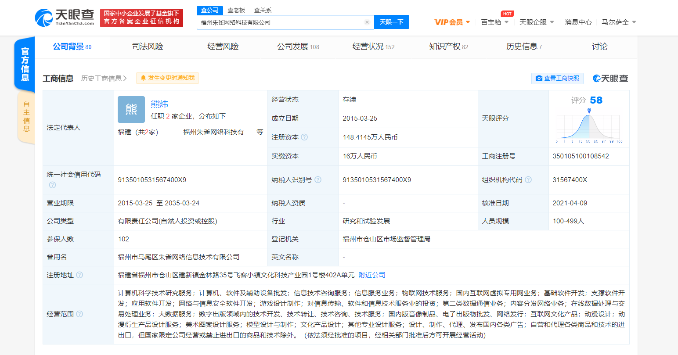This screenshot has height=355, width=678.
Task: Switch to the 自主信息 side tab
Action: (x=26, y=116)
